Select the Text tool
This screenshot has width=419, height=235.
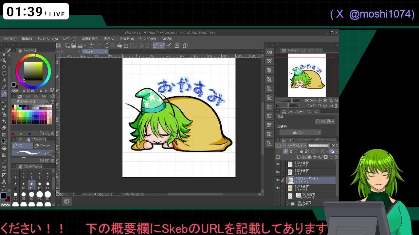[4, 182]
